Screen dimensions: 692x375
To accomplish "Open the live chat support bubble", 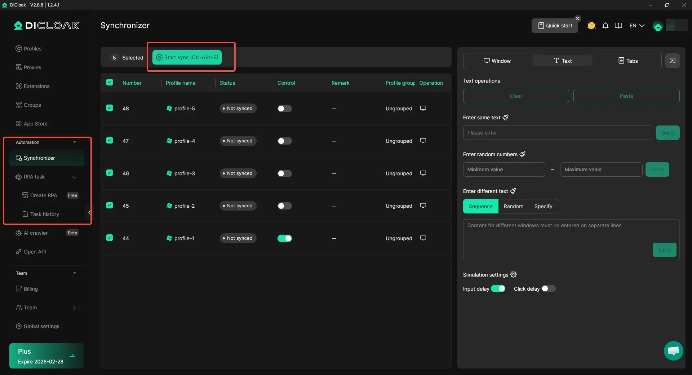I will [673, 350].
